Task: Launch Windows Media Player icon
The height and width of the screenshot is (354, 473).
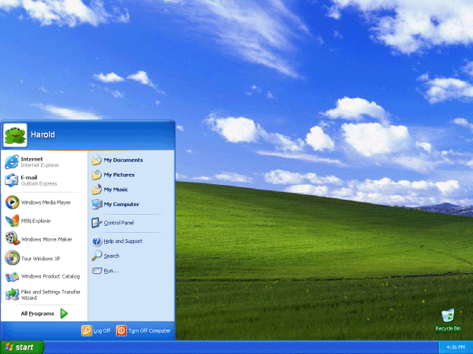Action: coord(12,202)
